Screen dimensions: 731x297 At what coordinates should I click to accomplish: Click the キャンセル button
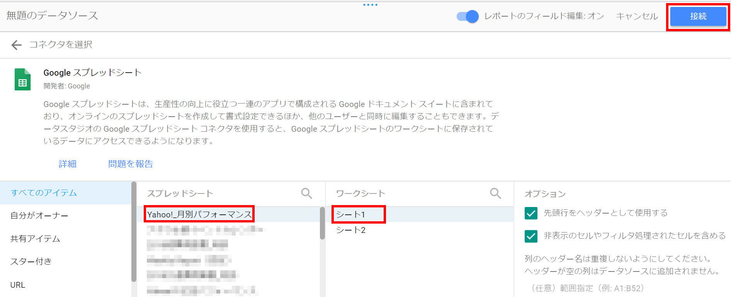[x=637, y=16]
